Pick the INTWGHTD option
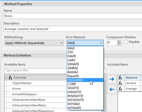Image resolution: width=142 pixels, height=112 pixels. (85, 100)
